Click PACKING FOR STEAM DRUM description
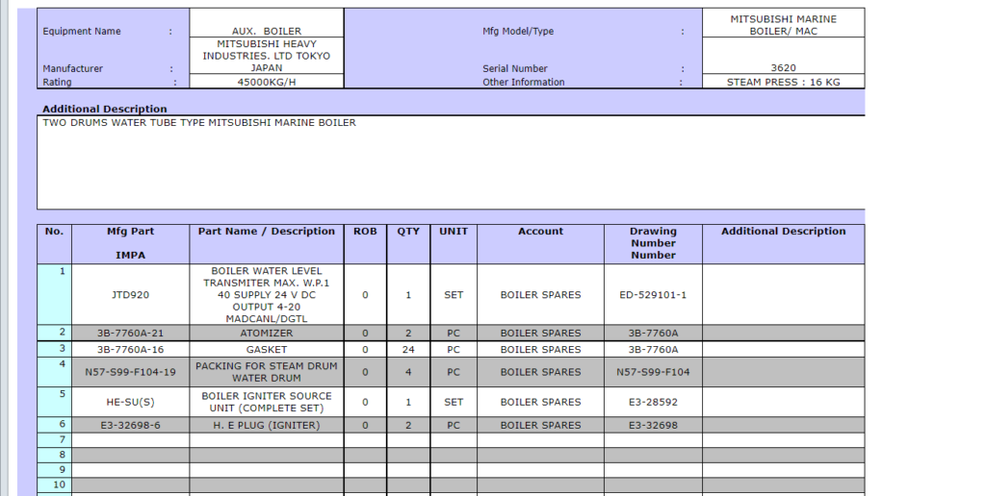 pos(267,372)
